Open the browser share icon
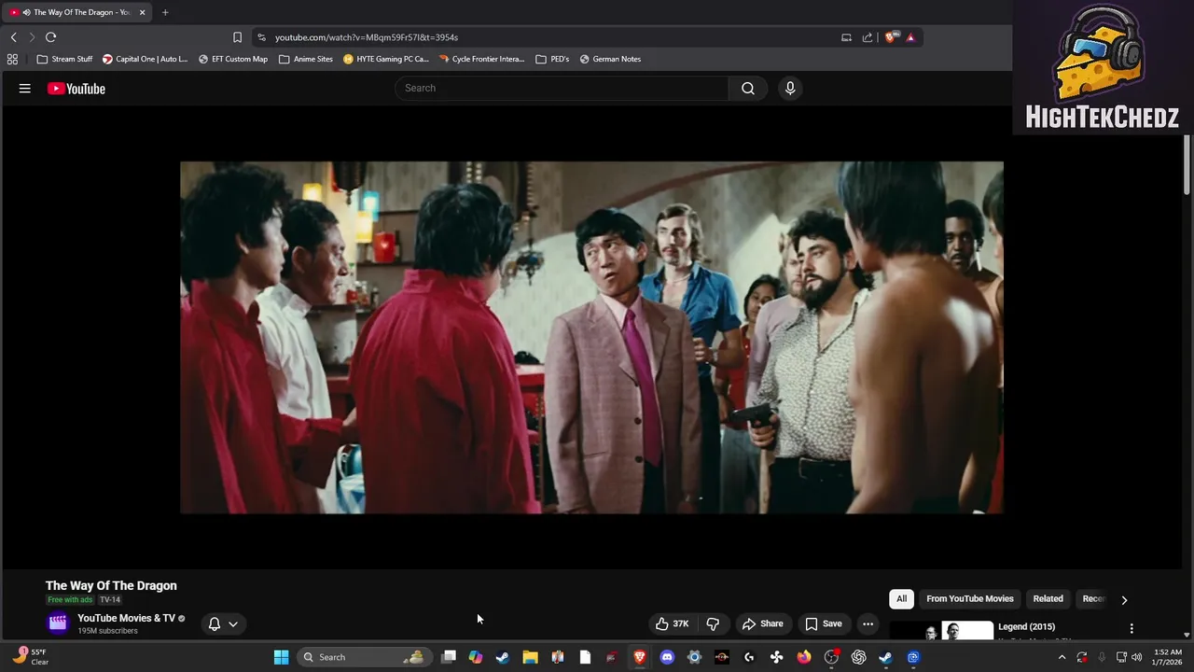Image resolution: width=1194 pixels, height=672 pixels. (x=868, y=37)
